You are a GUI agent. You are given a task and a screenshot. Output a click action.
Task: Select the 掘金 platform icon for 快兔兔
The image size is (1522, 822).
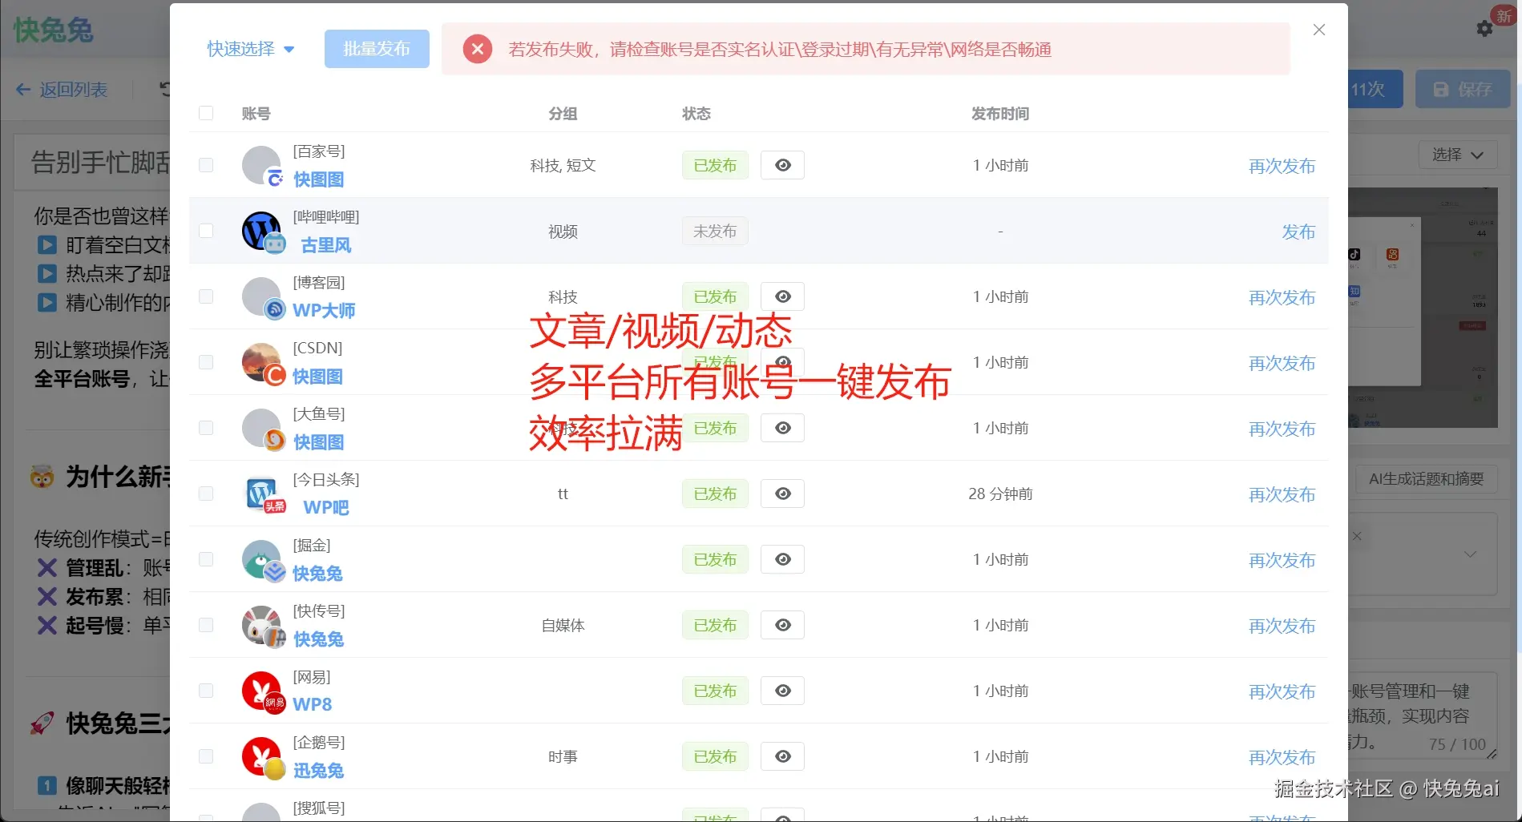(275, 571)
